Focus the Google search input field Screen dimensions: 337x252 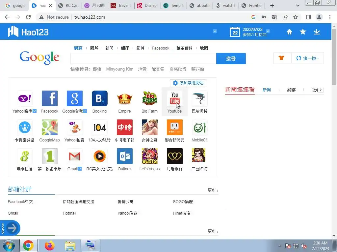143,58
